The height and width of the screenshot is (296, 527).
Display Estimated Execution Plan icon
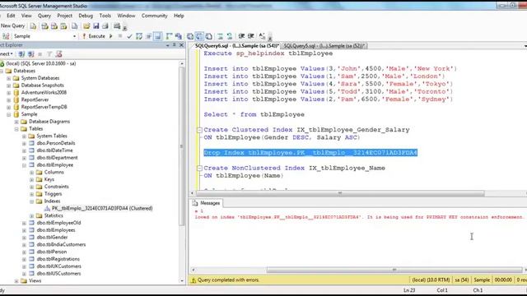pos(139,36)
